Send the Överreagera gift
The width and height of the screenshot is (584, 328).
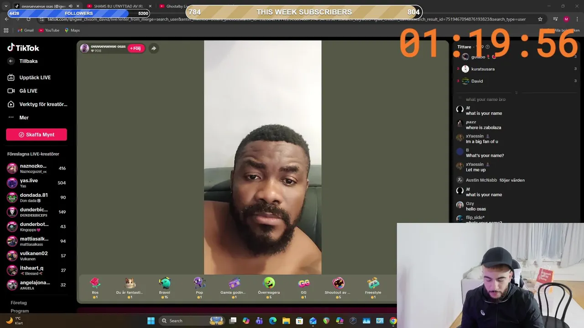(x=269, y=288)
